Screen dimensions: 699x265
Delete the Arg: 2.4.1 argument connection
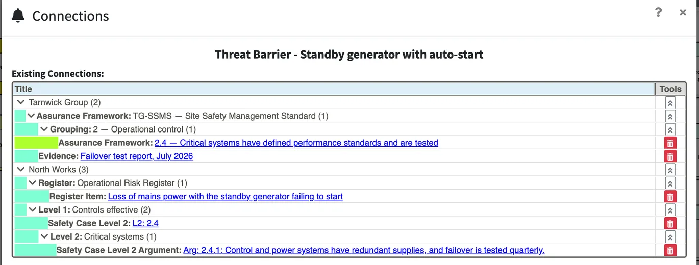pyautogui.click(x=670, y=250)
